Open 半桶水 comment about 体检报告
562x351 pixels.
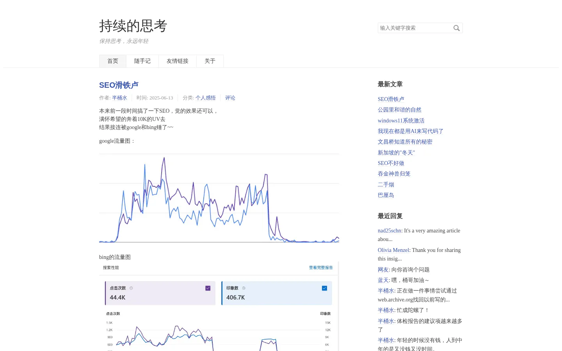(386, 321)
